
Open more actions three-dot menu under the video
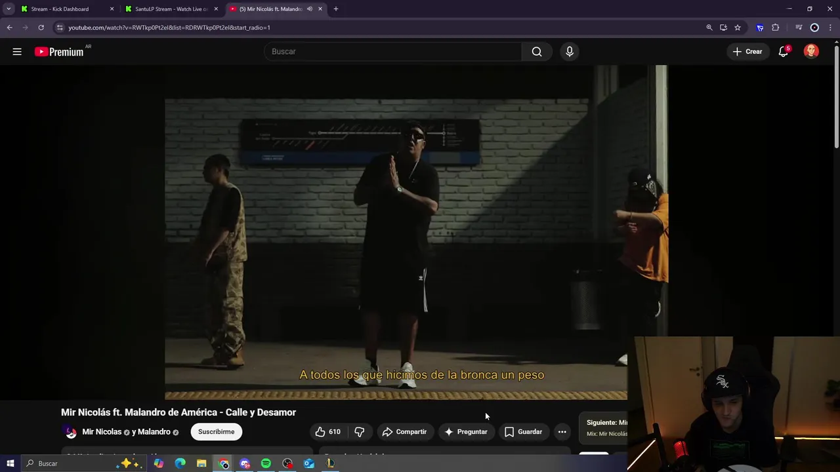[562, 431]
